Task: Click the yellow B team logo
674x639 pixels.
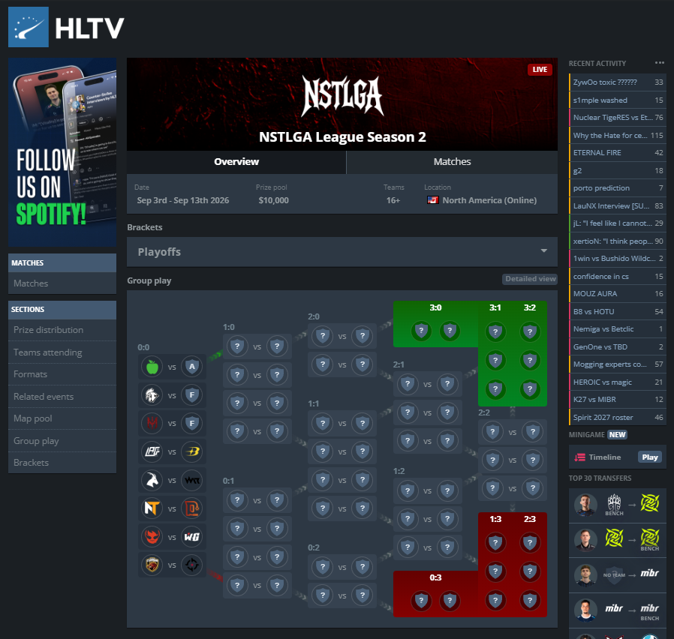Action: coord(191,451)
